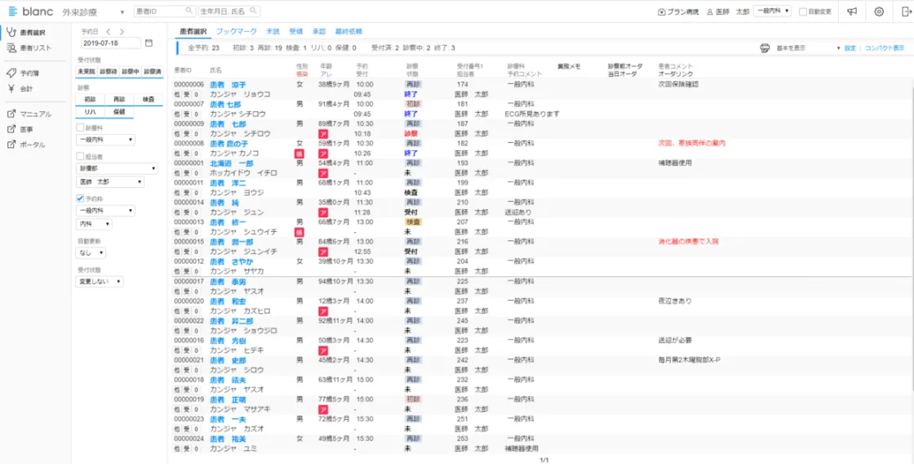914x464 pixels.
Task: Open 患者選択 via the stethoscope sidebar icon
Action: click(11, 33)
